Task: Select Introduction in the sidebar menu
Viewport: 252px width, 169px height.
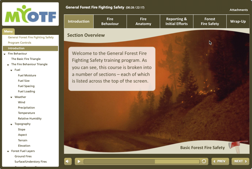Action: click(30, 48)
